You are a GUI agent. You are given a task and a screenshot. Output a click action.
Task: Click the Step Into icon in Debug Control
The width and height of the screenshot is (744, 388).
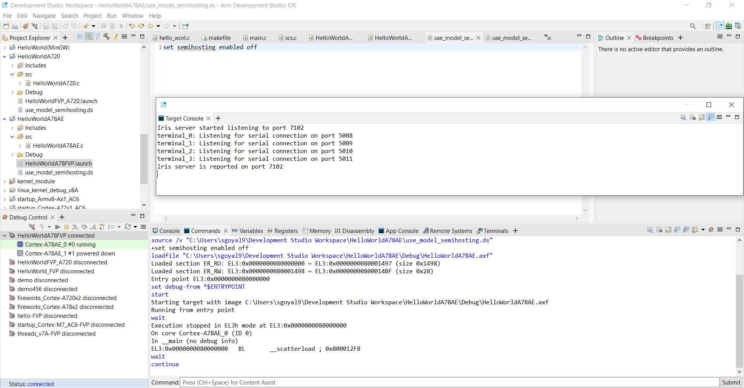[x=75, y=227]
